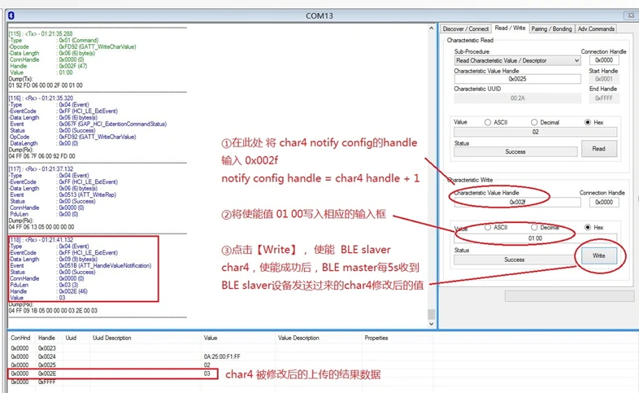Click the write handle field 0x002f
The width and height of the screenshot is (639, 393).
coord(517,203)
